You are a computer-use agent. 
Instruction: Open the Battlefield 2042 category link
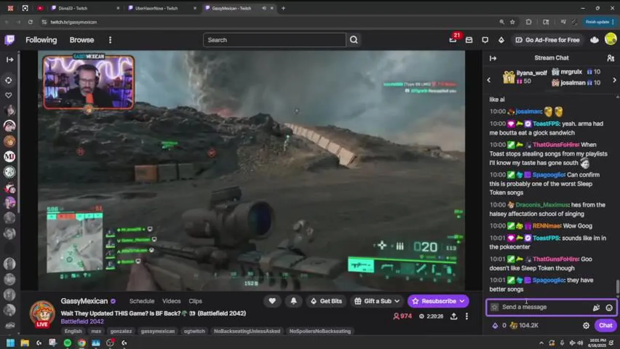click(x=82, y=321)
